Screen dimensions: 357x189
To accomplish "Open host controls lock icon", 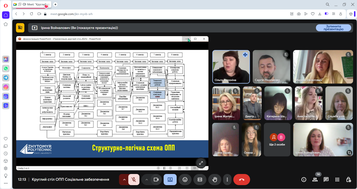I will 348,180.
